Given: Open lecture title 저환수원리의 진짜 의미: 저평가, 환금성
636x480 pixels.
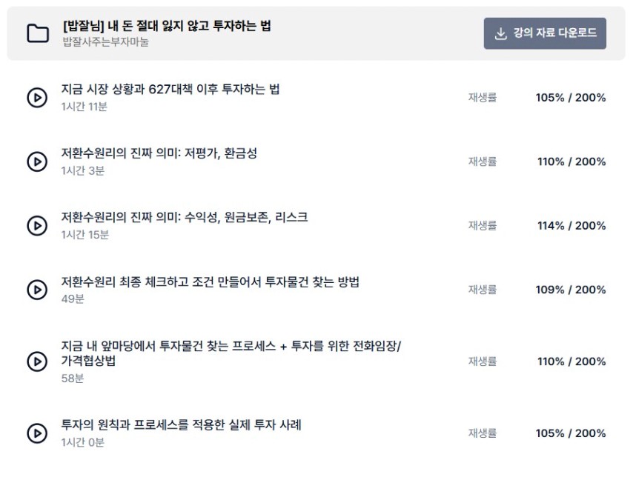Looking at the screenshot, I should [159, 153].
